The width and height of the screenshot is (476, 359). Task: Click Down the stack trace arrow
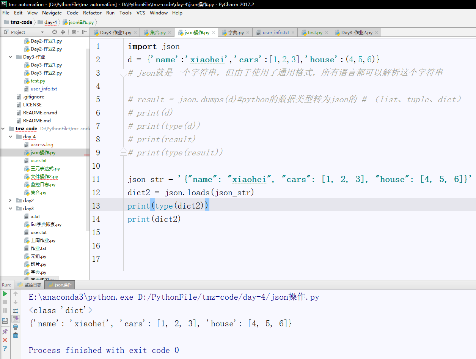coord(16,302)
